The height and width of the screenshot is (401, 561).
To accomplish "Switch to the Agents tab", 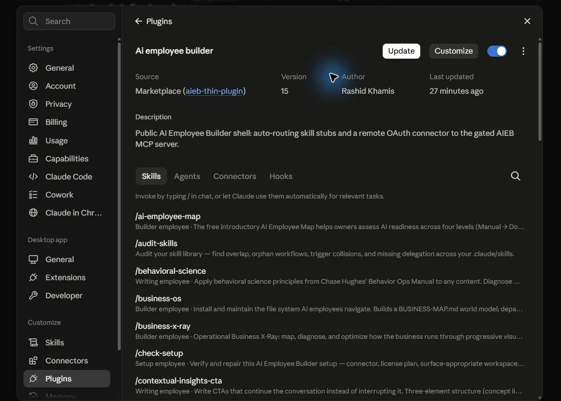I will 187,176.
